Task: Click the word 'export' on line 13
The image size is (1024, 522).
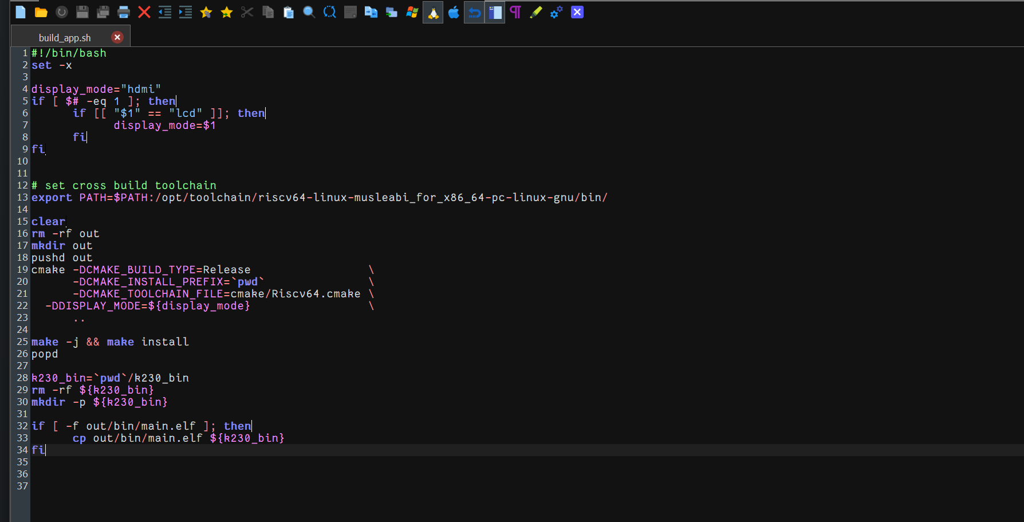Action: [52, 197]
